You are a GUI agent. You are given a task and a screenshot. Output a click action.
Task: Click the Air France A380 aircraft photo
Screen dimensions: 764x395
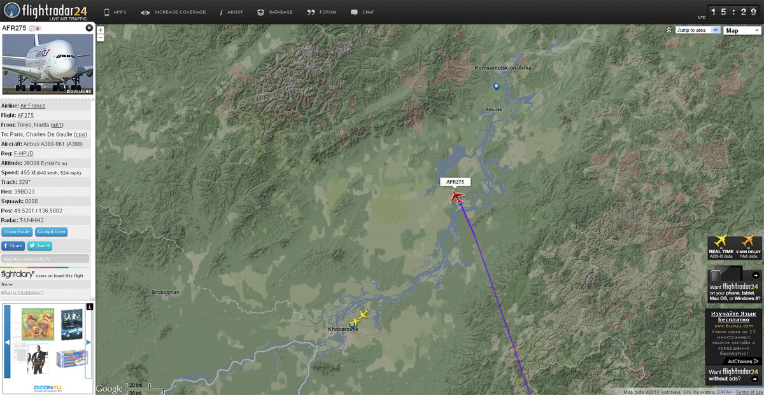point(48,64)
